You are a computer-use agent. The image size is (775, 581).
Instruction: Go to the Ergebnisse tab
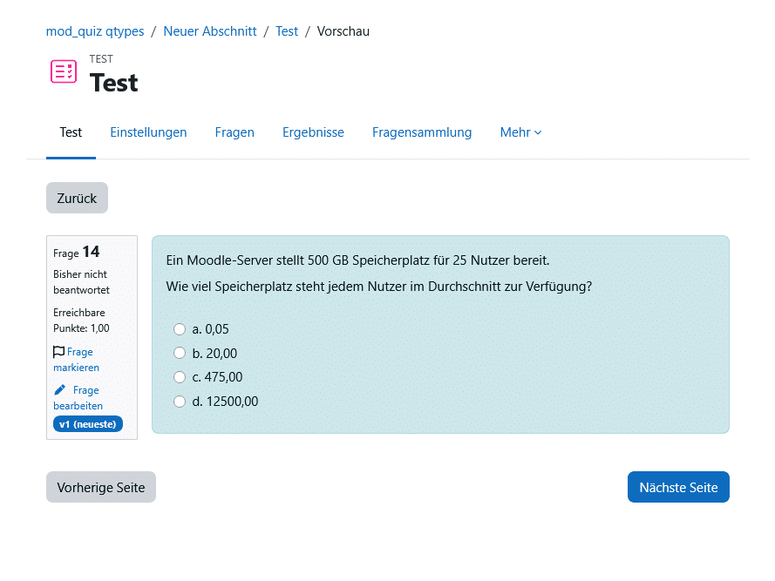(x=313, y=132)
